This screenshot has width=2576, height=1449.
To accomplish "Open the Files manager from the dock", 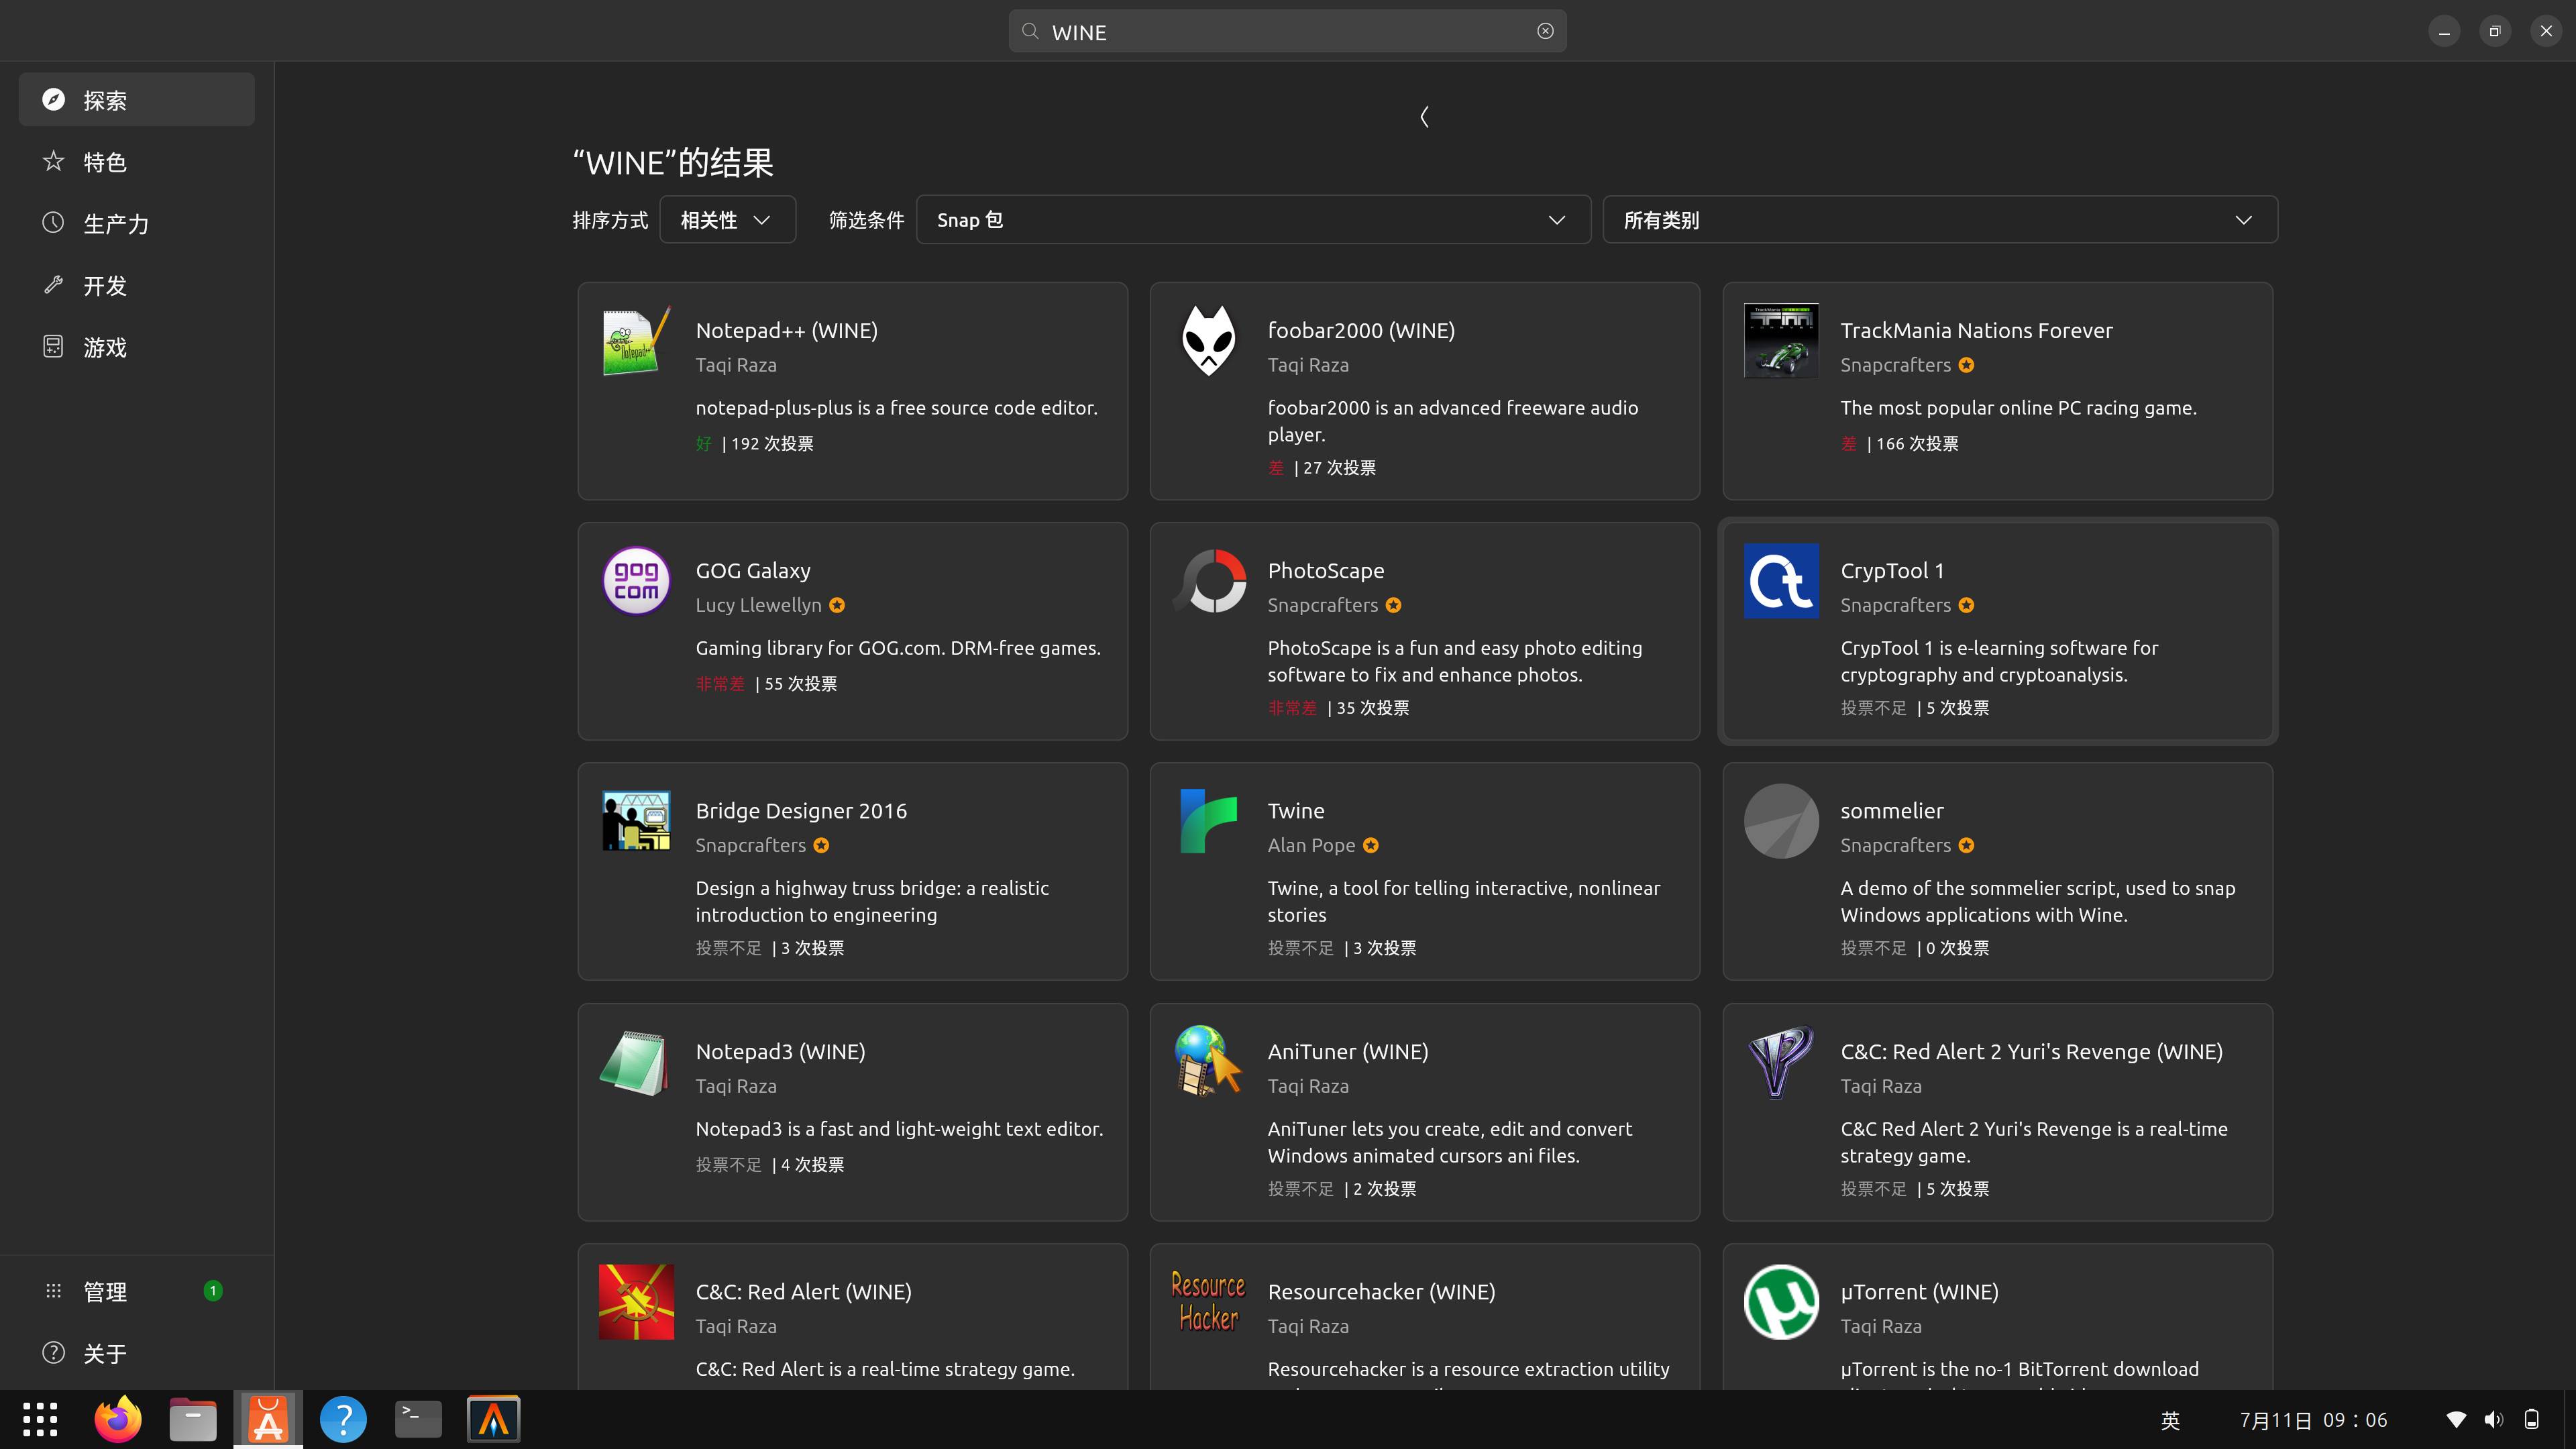I will pyautogui.click(x=193, y=1419).
